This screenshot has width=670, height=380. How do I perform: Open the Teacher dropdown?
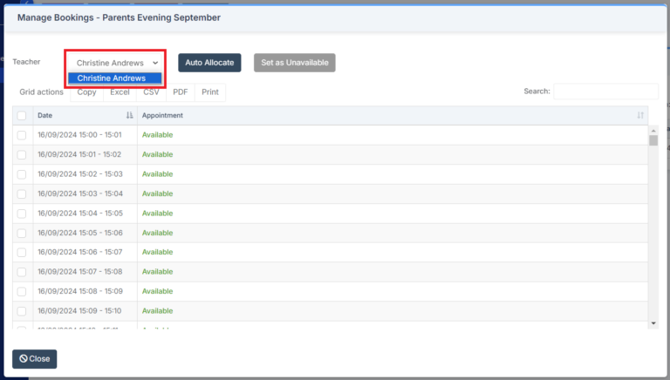117,63
